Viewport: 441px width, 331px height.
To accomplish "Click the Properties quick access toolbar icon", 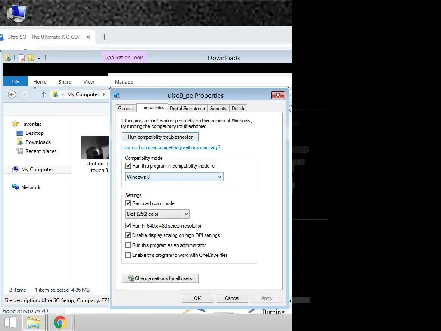I will pos(22,58).
